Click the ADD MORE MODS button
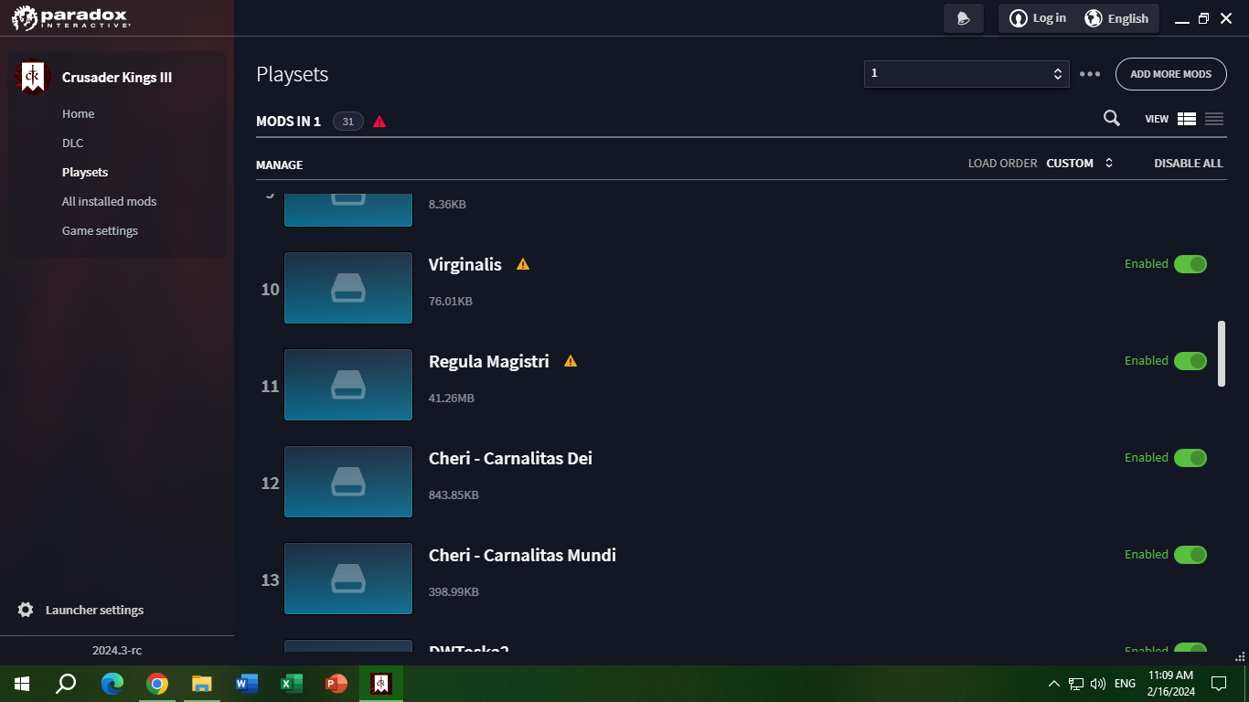 pyautogui.click(x=1171, y=74)
